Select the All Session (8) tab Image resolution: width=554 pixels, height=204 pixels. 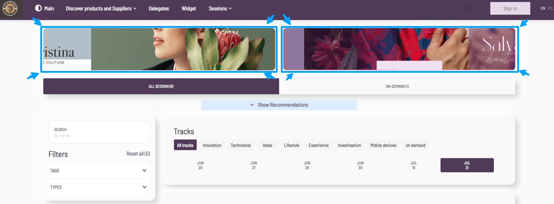161,86
